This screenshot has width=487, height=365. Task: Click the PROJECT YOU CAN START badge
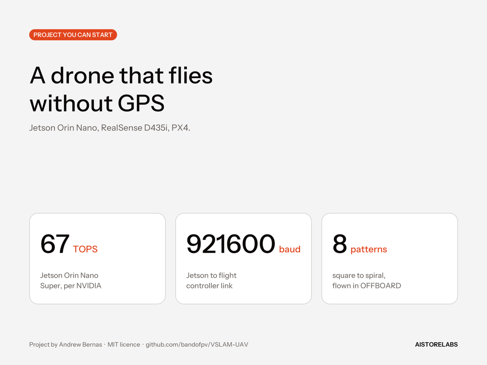pyautogui.click(x=73, y=35)
